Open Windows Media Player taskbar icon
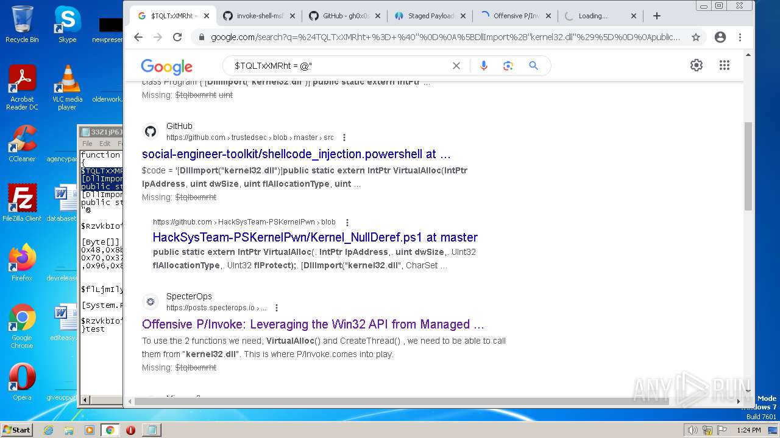This screenshot has width=780, height=438. point(90,430)
